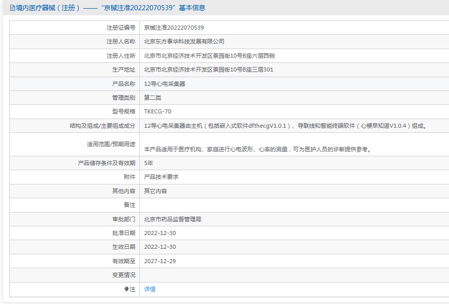
Task: Click the 批准日期 row label
Action: point(124,233)
